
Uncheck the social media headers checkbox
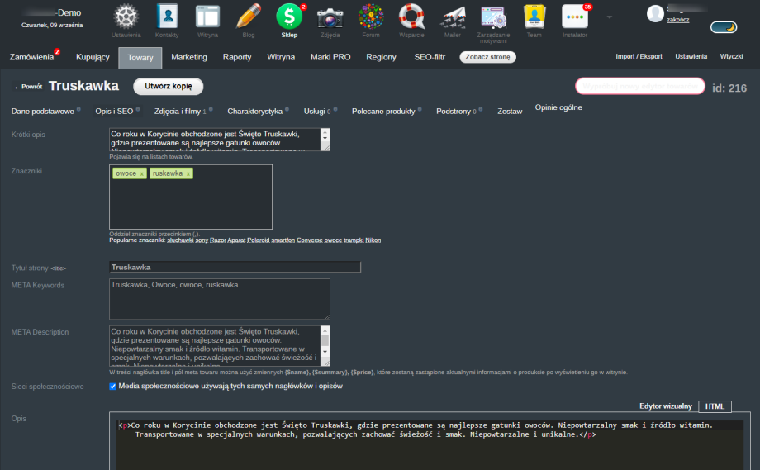[x=113, y=386]
